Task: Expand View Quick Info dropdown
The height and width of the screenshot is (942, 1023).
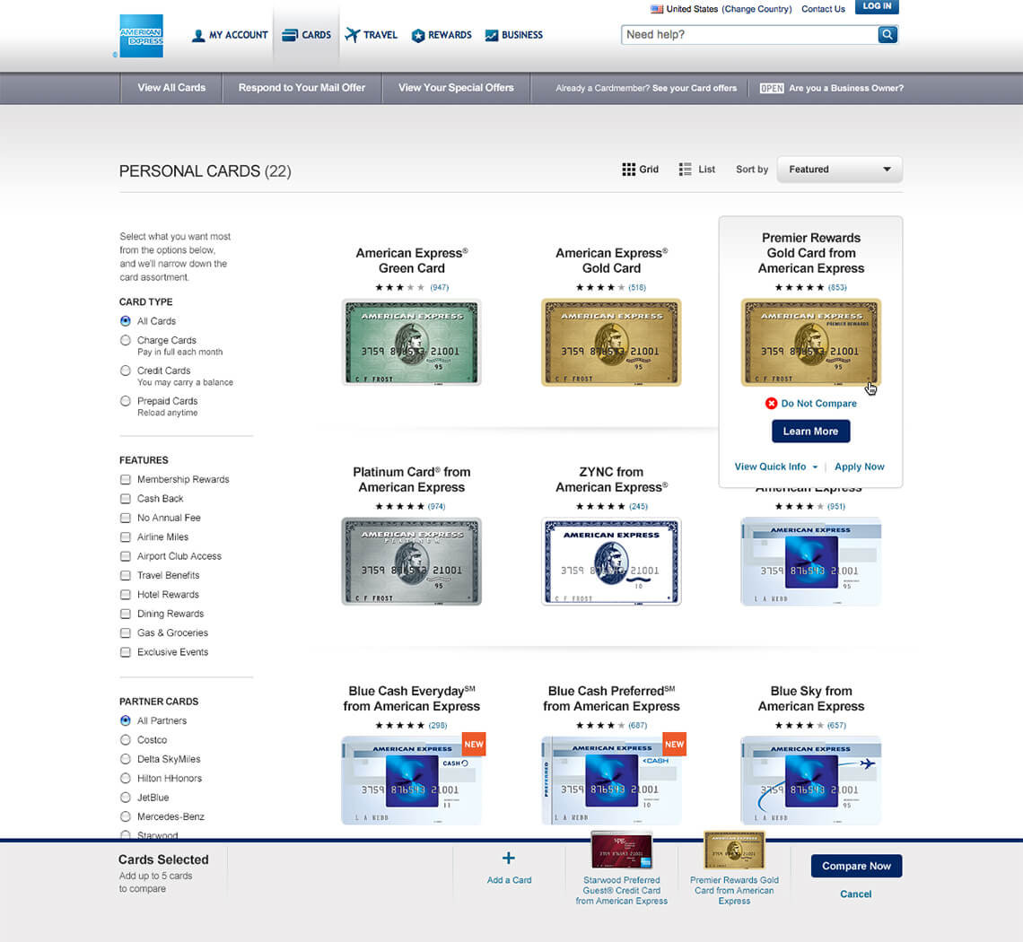Action: click(775, 467)
